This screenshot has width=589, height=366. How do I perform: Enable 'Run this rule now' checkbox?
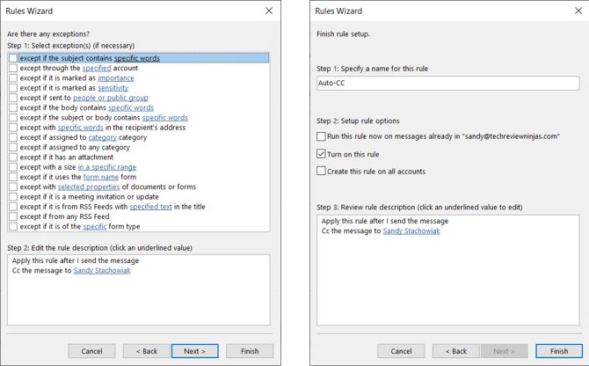click(321, 136)
